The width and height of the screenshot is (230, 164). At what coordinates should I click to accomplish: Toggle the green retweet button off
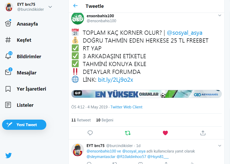pyautogui.click(x=127, y=133)
